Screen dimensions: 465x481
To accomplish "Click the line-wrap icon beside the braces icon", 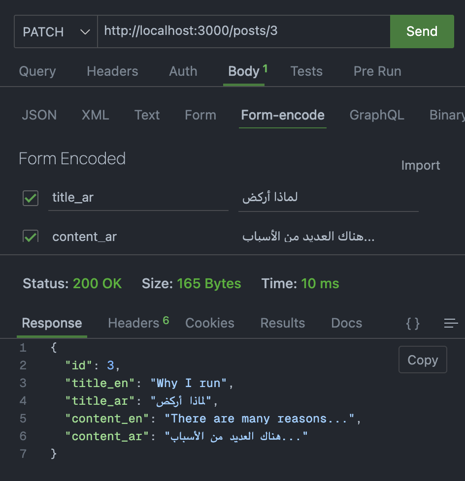I will point(451,323).
